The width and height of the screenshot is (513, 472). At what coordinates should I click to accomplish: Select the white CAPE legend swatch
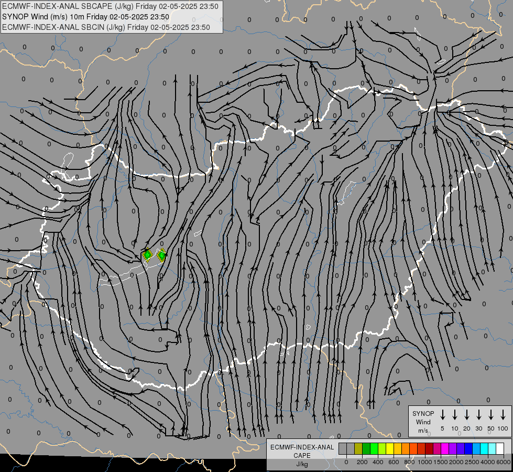tap(500, 448)
